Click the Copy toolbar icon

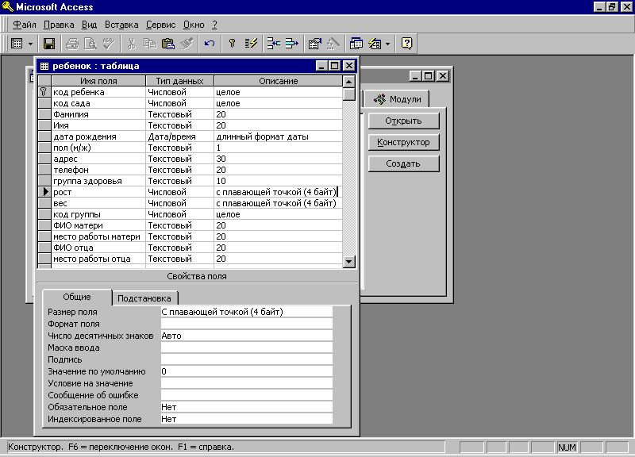coord(149,44)
